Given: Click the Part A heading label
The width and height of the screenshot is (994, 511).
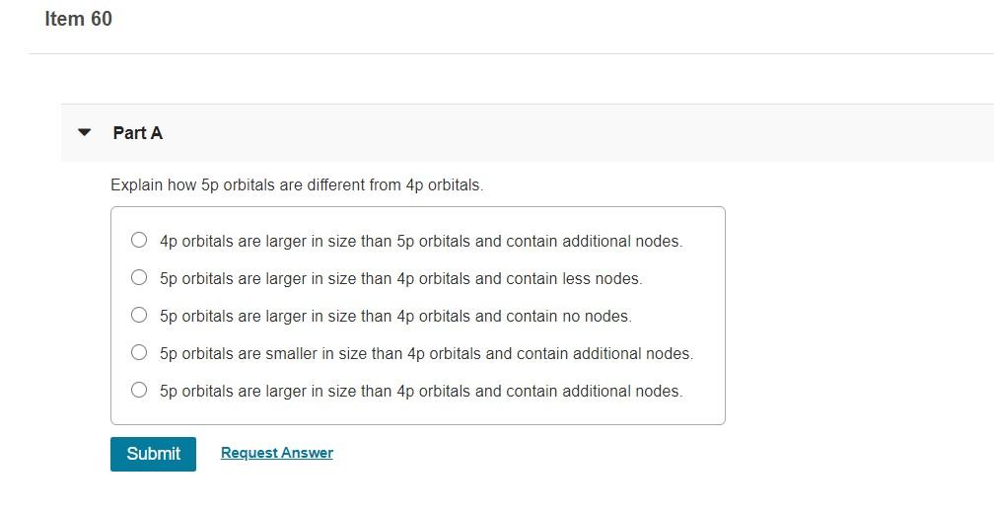Looking at the screenshot, I should point(138,133).
